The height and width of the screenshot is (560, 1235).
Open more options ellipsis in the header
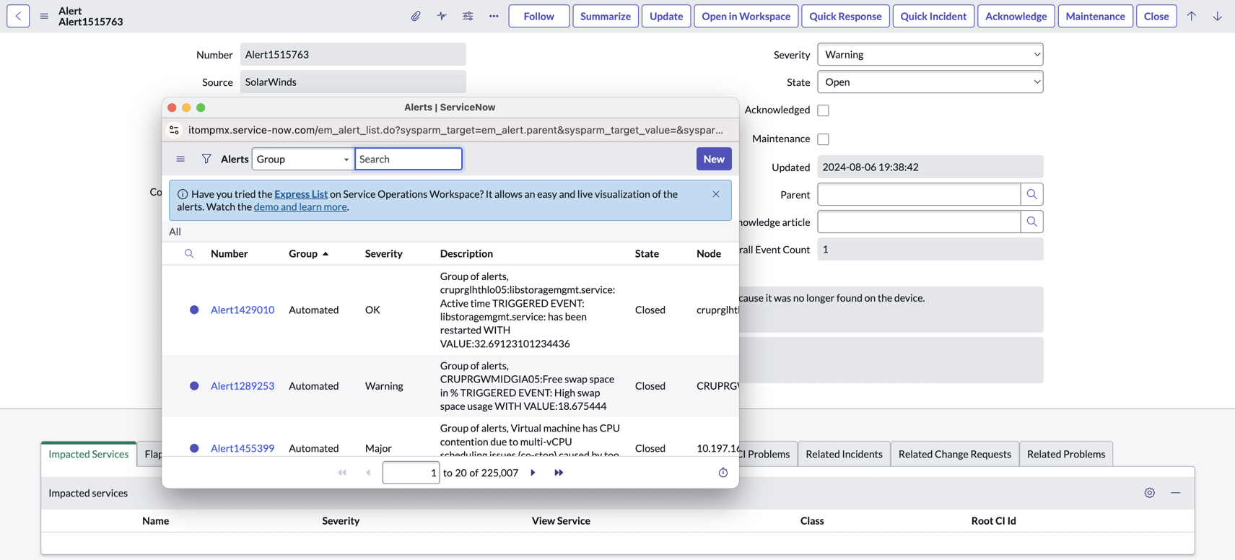pyautogui.click(x=494, y=16)
